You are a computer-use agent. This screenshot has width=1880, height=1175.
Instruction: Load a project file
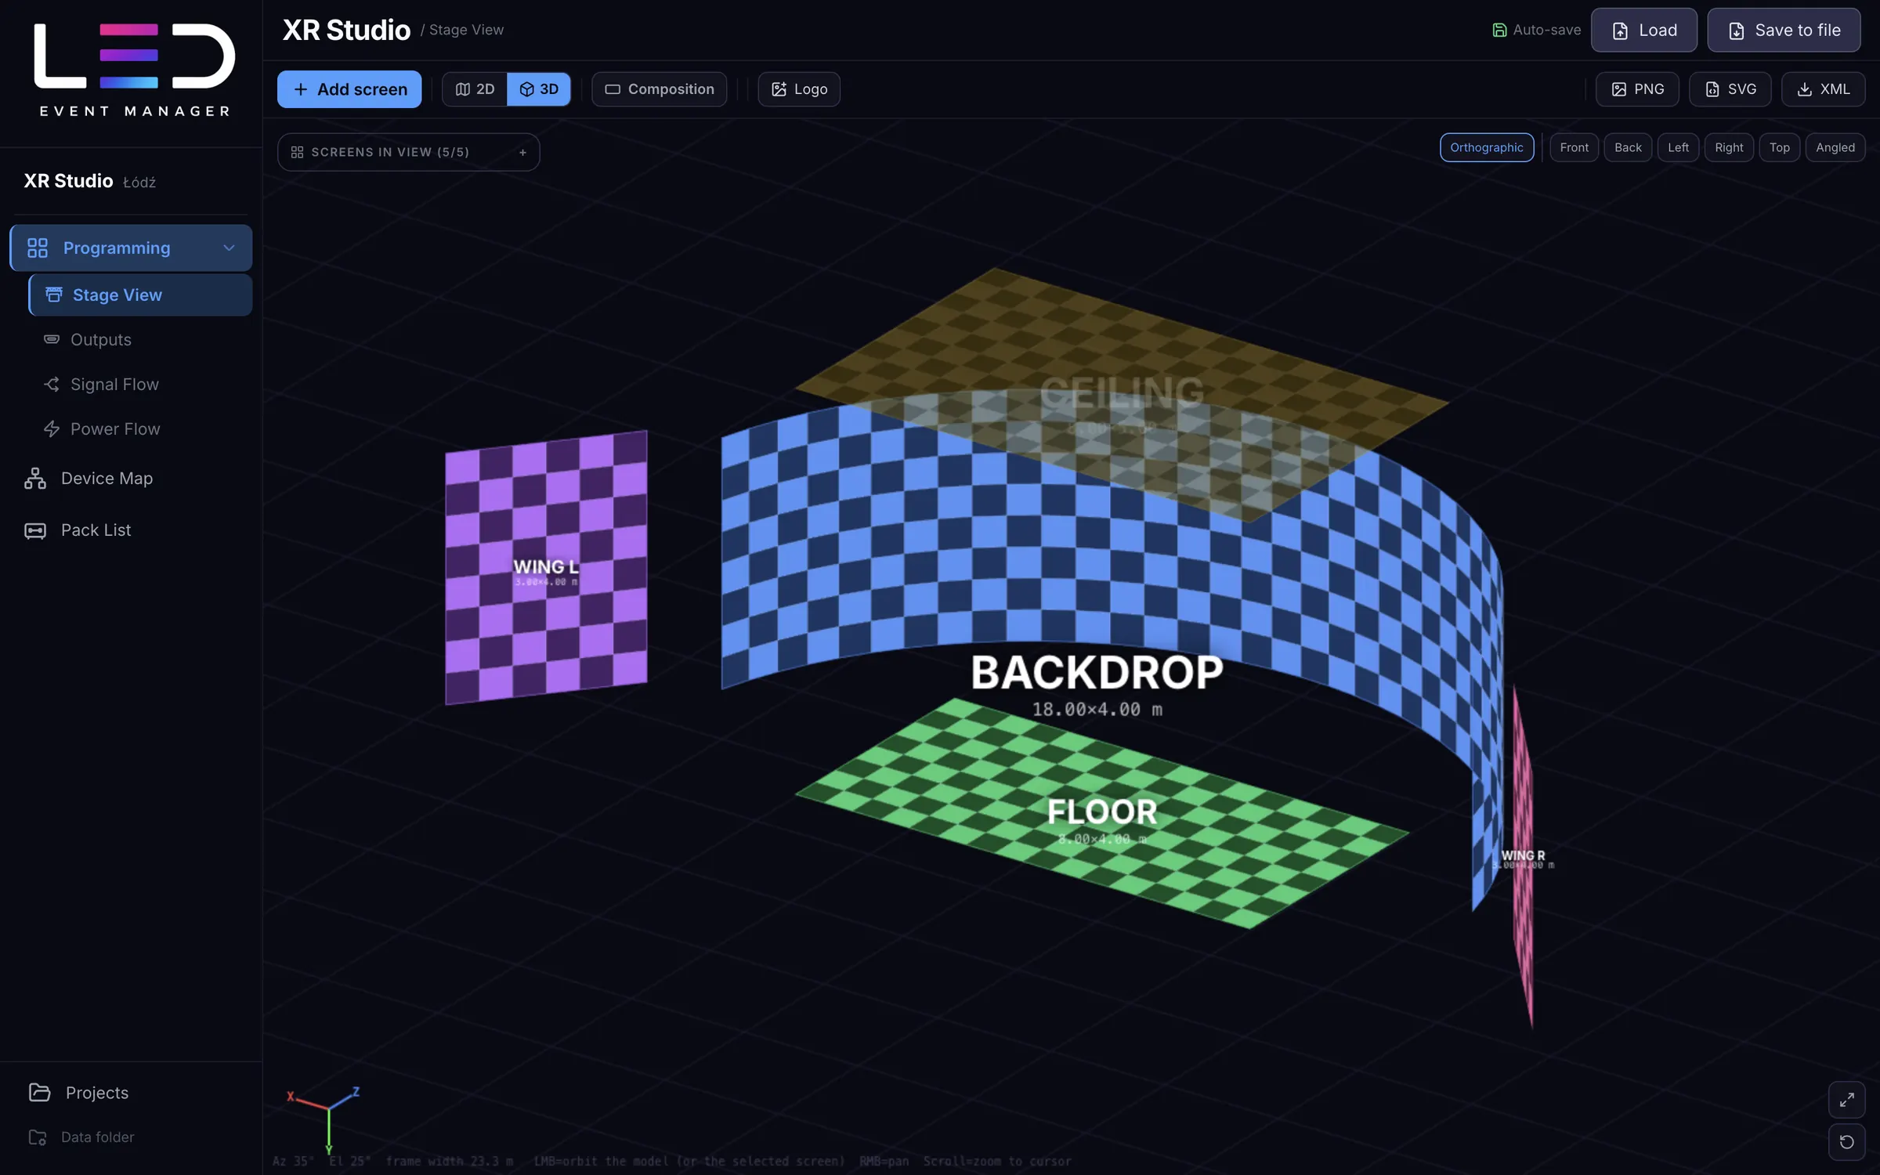[x=1644, y=31]
